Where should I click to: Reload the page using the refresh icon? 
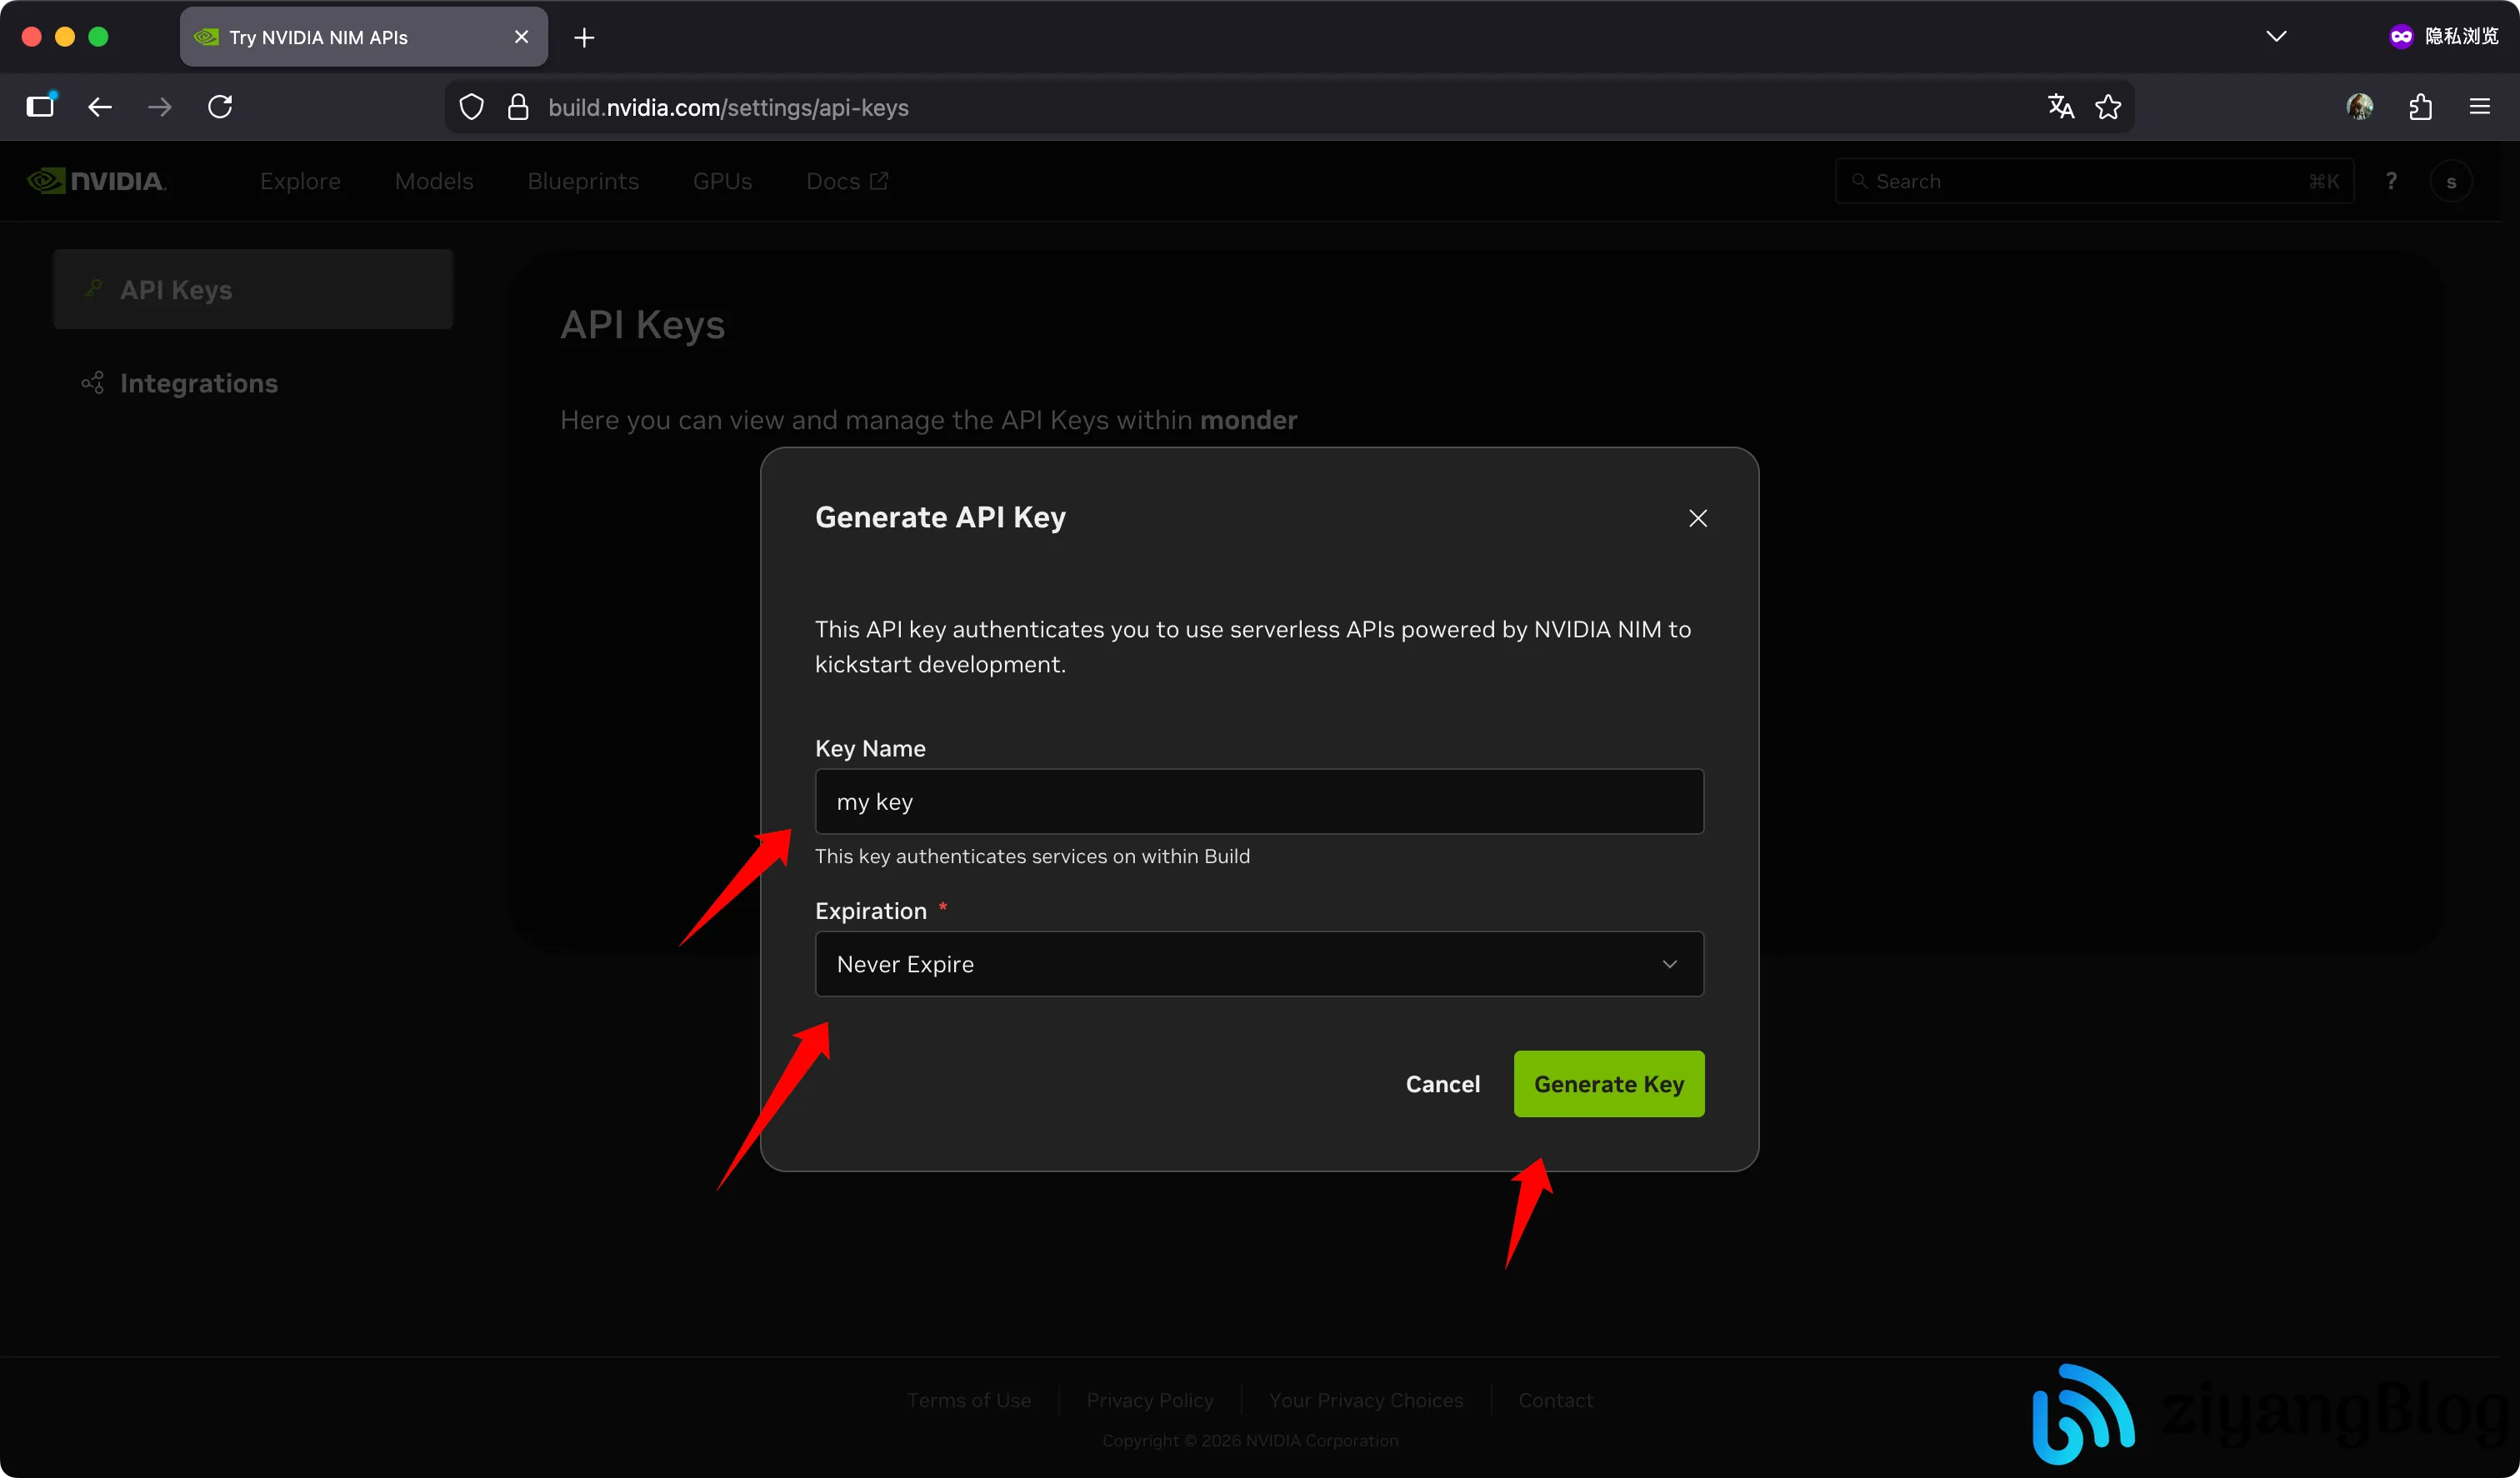(x=219, y=106)
